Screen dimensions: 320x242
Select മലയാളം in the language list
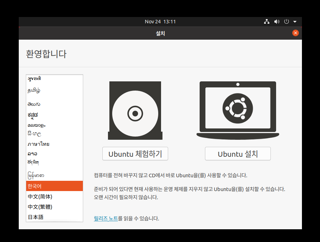tap(55, 125)
